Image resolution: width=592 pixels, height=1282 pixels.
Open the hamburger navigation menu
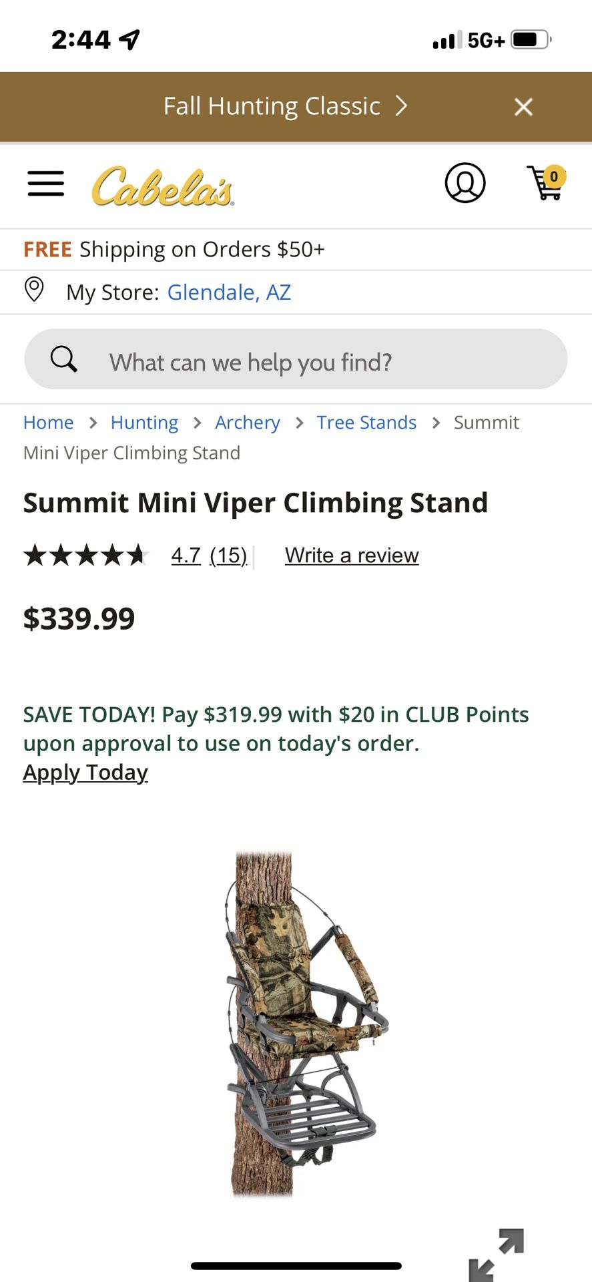45,184
